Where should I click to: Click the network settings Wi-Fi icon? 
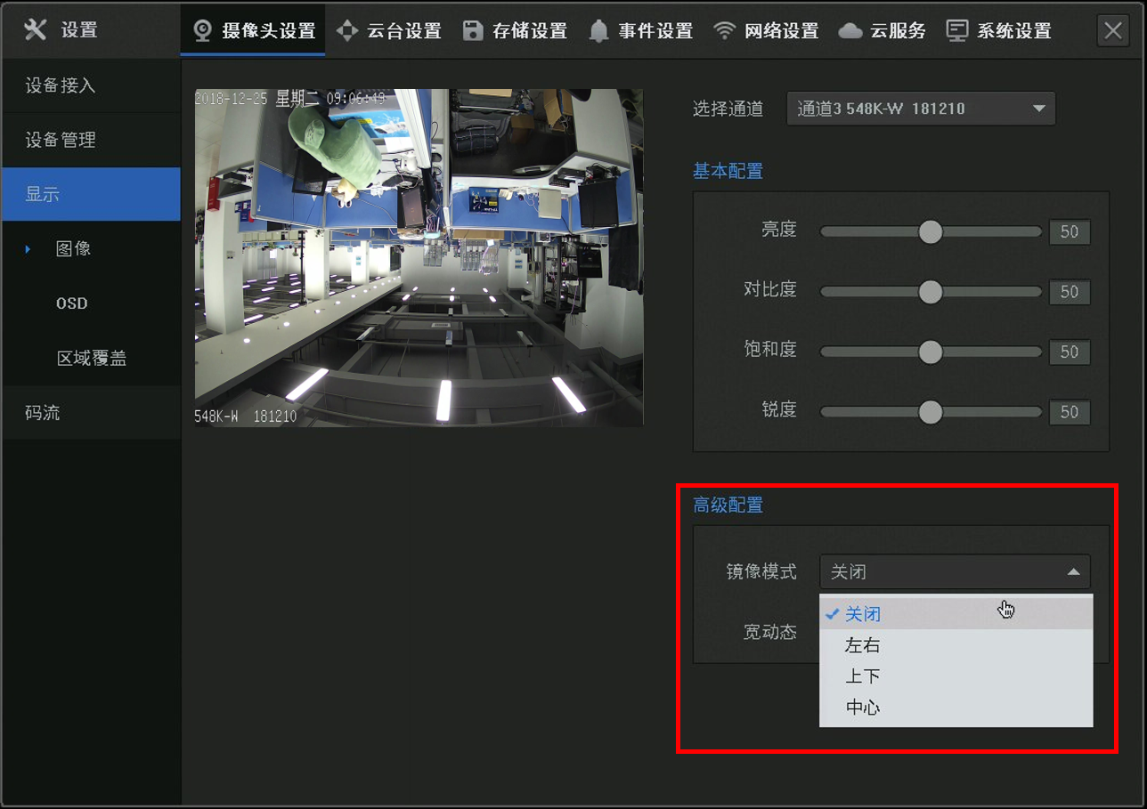[725, 31]
